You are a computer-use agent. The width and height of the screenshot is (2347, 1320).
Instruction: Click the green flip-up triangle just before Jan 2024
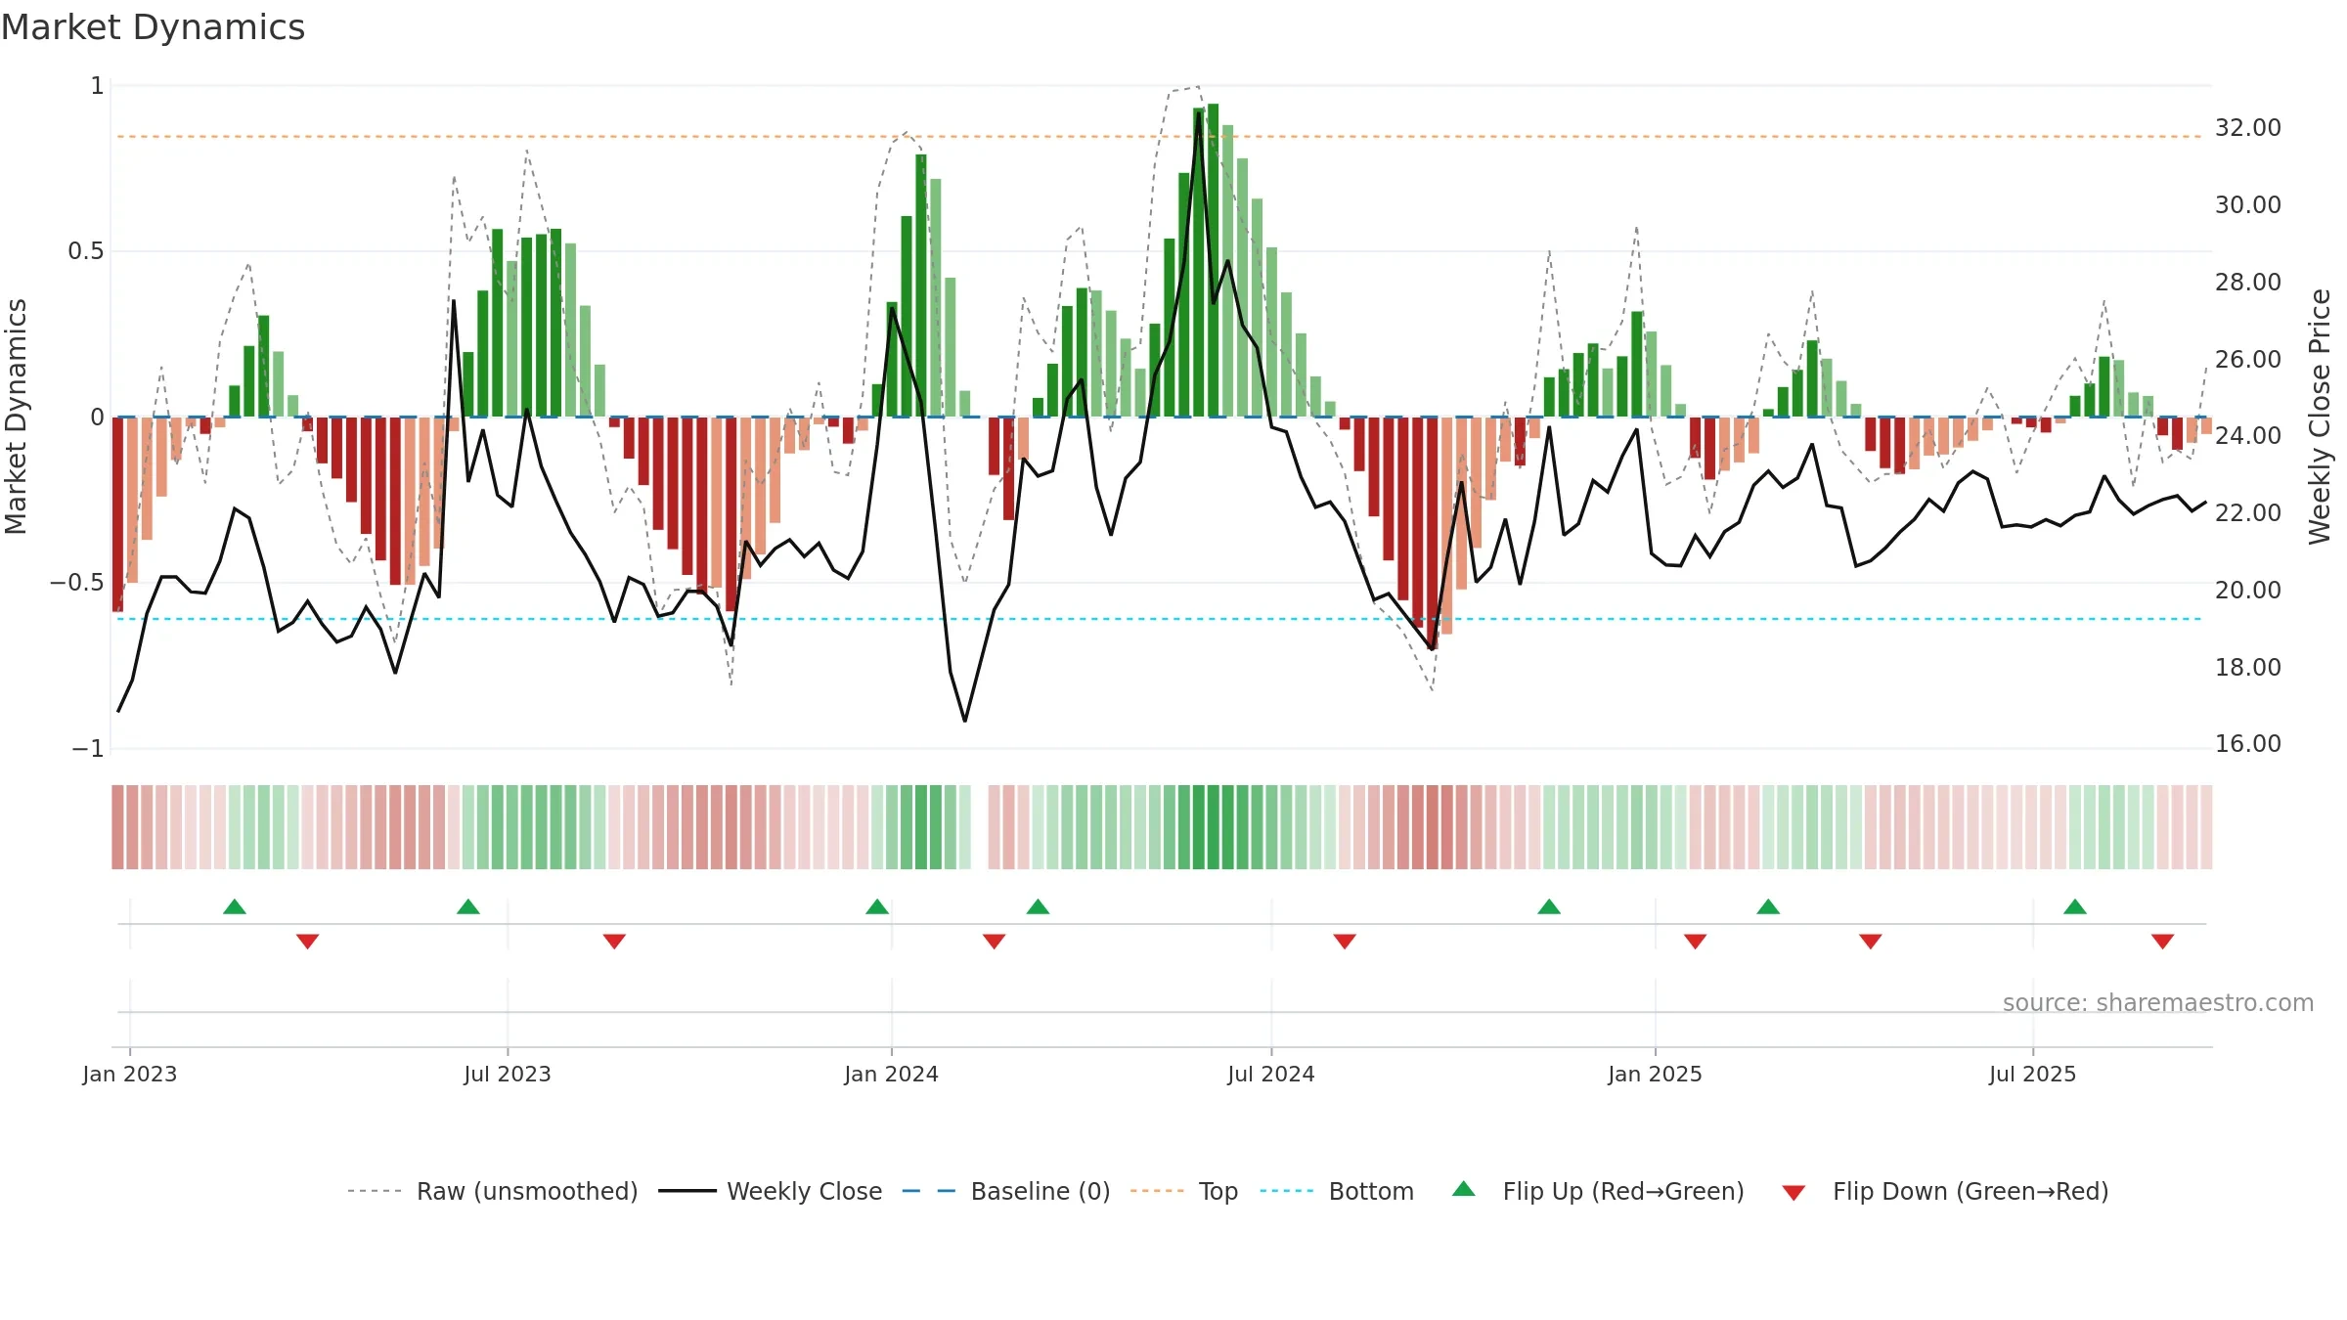tap(877, 906)
